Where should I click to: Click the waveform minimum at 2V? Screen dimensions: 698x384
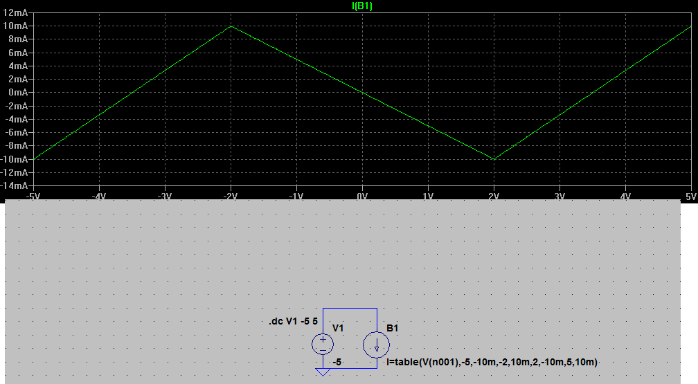point(494,159)
